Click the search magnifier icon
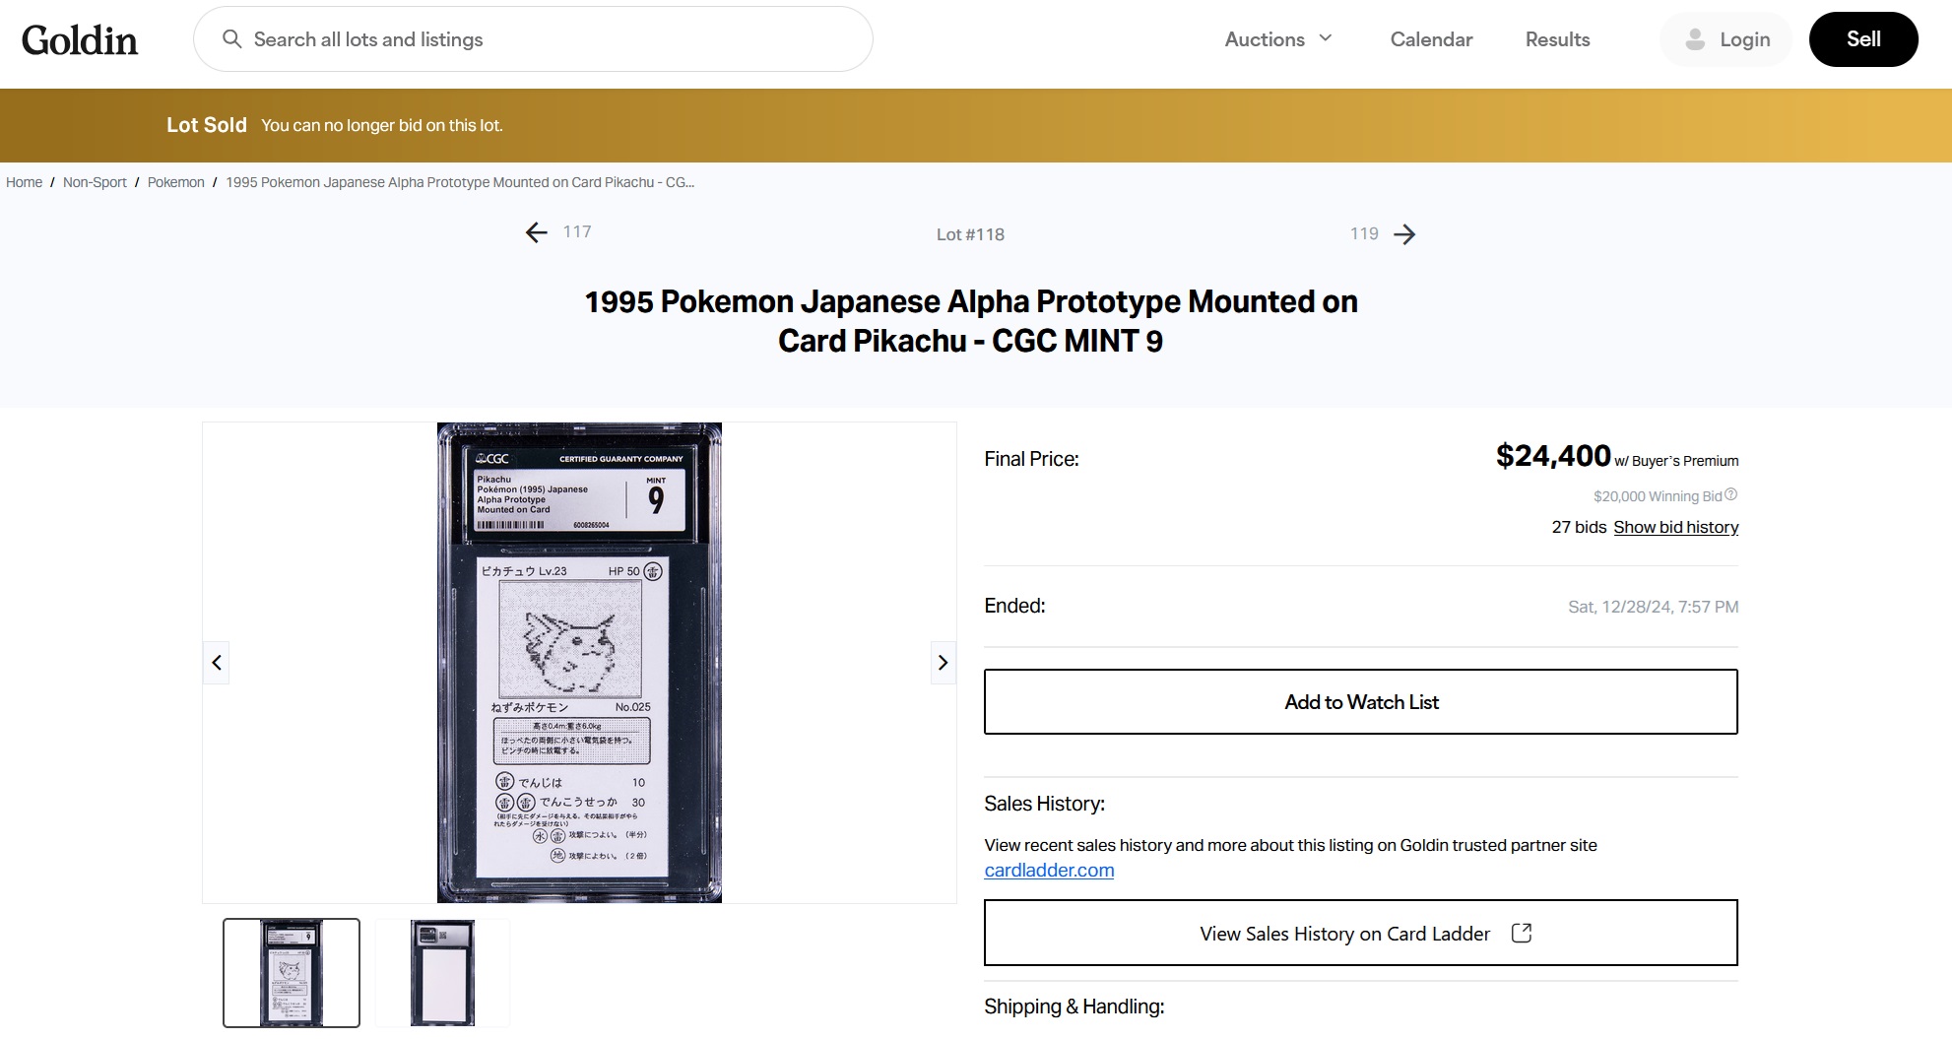Screen dimensions: 1952x1039 tap(232, 39)
